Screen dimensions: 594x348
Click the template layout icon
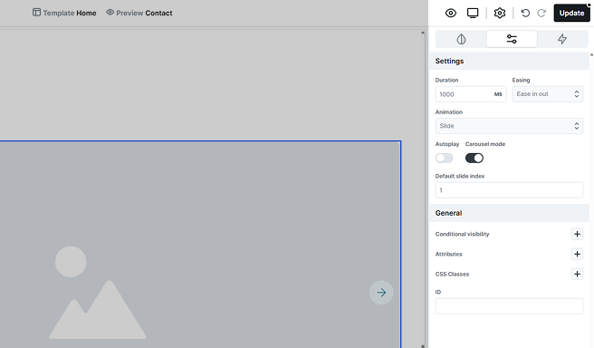tap(36, 13)
